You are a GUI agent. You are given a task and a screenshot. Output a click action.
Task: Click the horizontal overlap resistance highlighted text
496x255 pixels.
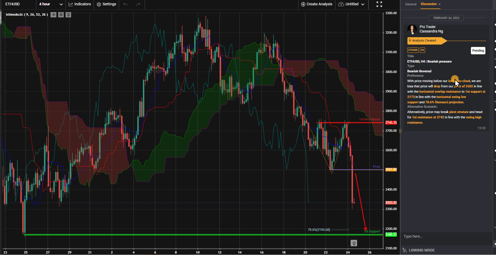(x=440, y=91)
